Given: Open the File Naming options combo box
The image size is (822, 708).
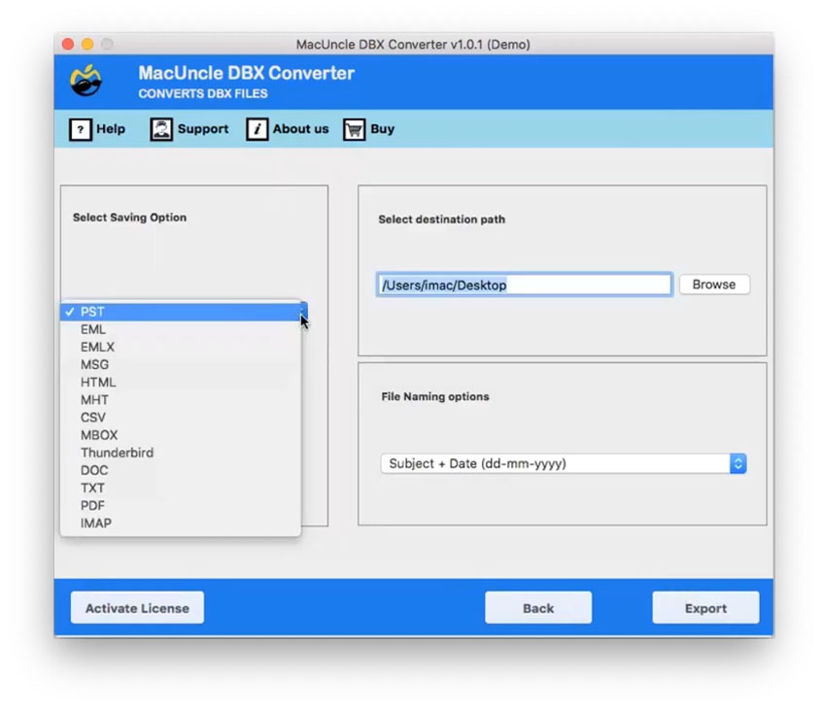Looking at the screenshot, I should [564, 463].
